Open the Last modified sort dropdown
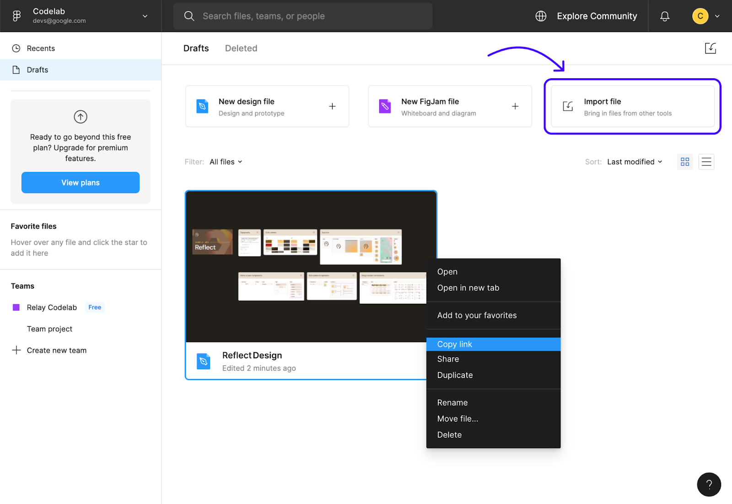This screenshot has width=732, height=504. (x=635, y=162)
